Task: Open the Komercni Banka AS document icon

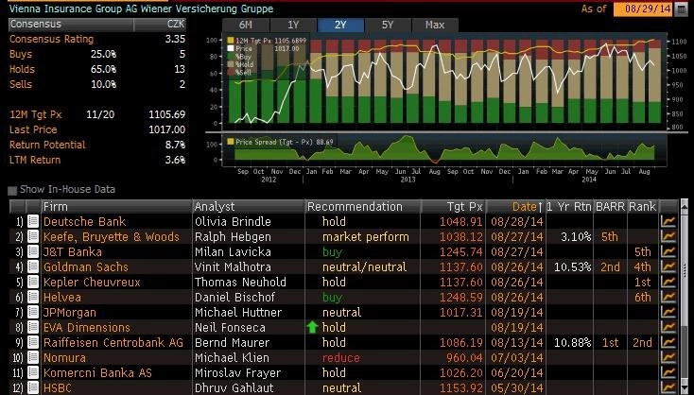Action: tap(33, 372)
